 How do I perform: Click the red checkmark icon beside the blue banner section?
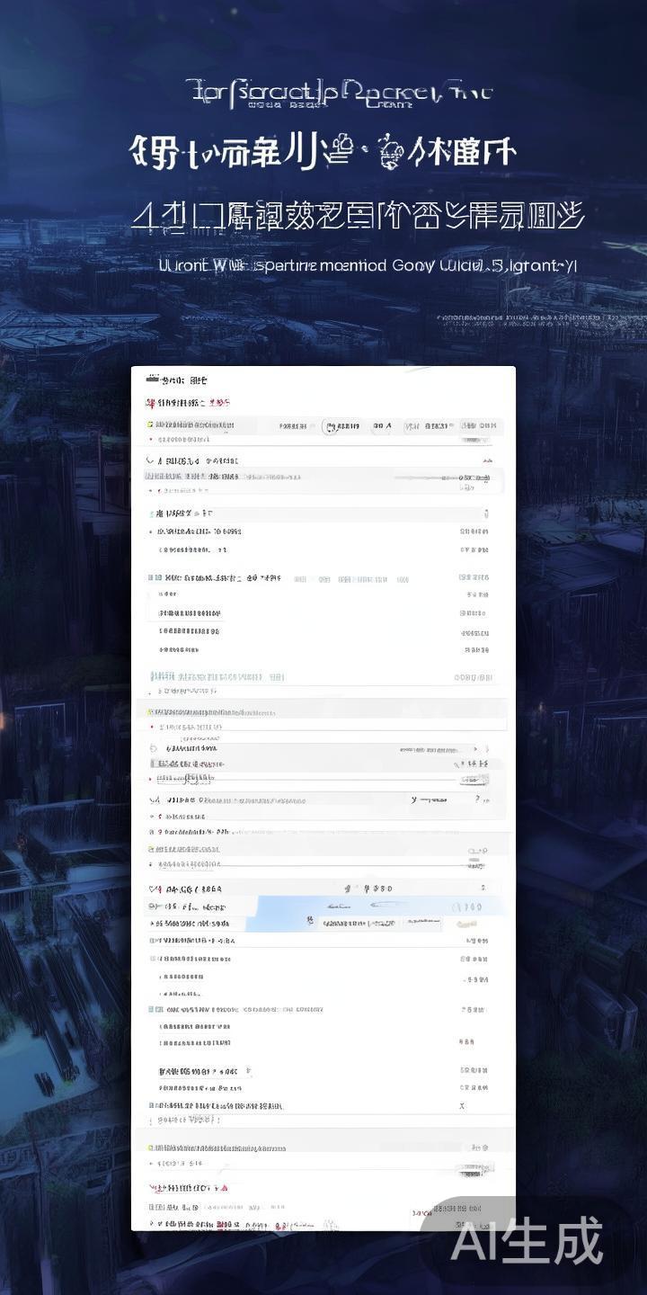pos(154,889)
